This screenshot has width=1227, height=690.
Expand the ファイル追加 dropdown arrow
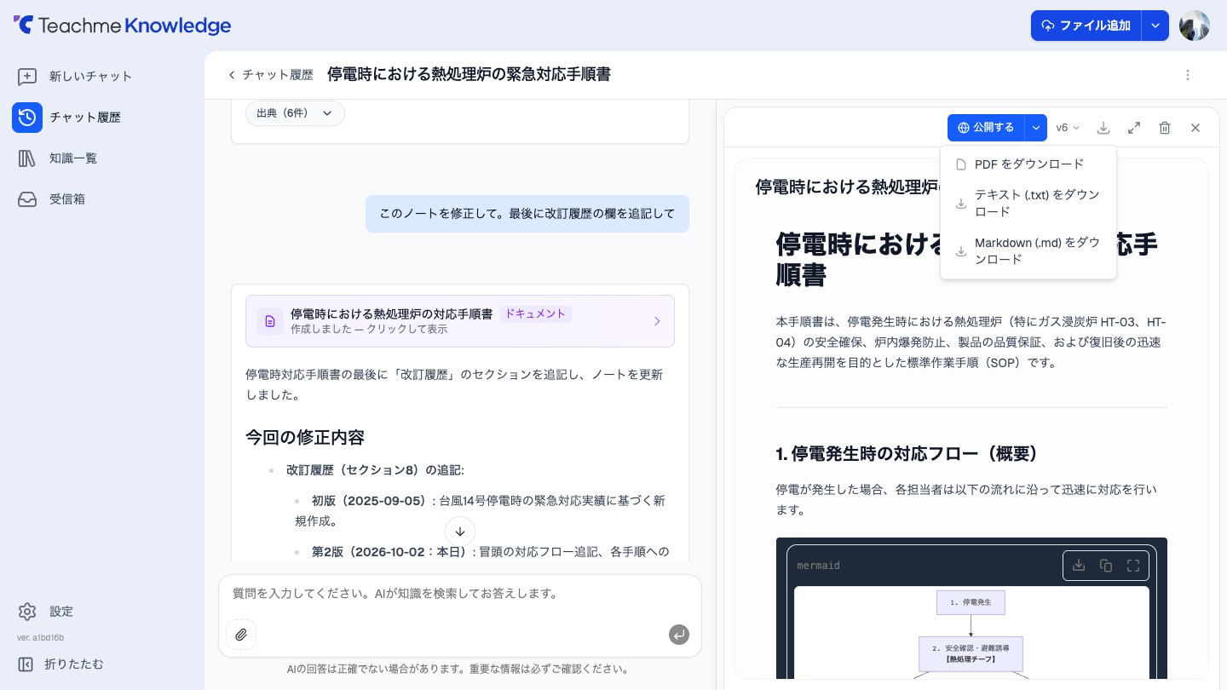pyautogui.click(x=1155, y=26)
